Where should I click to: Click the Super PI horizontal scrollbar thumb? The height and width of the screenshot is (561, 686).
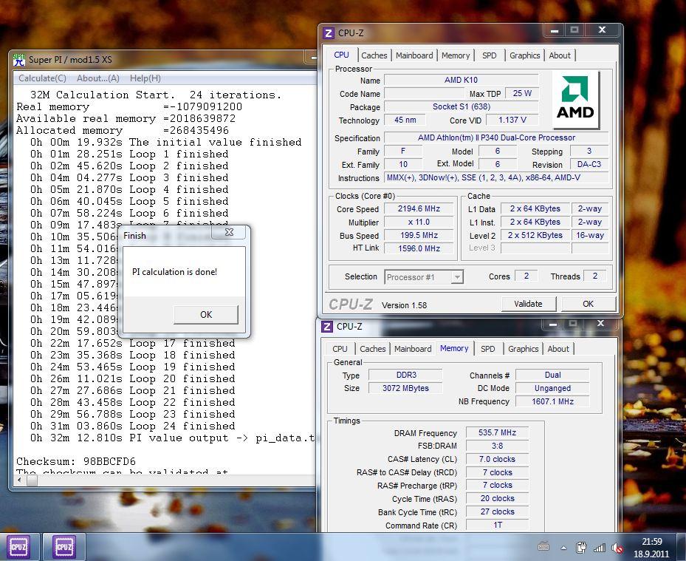(x=32, y=480)
